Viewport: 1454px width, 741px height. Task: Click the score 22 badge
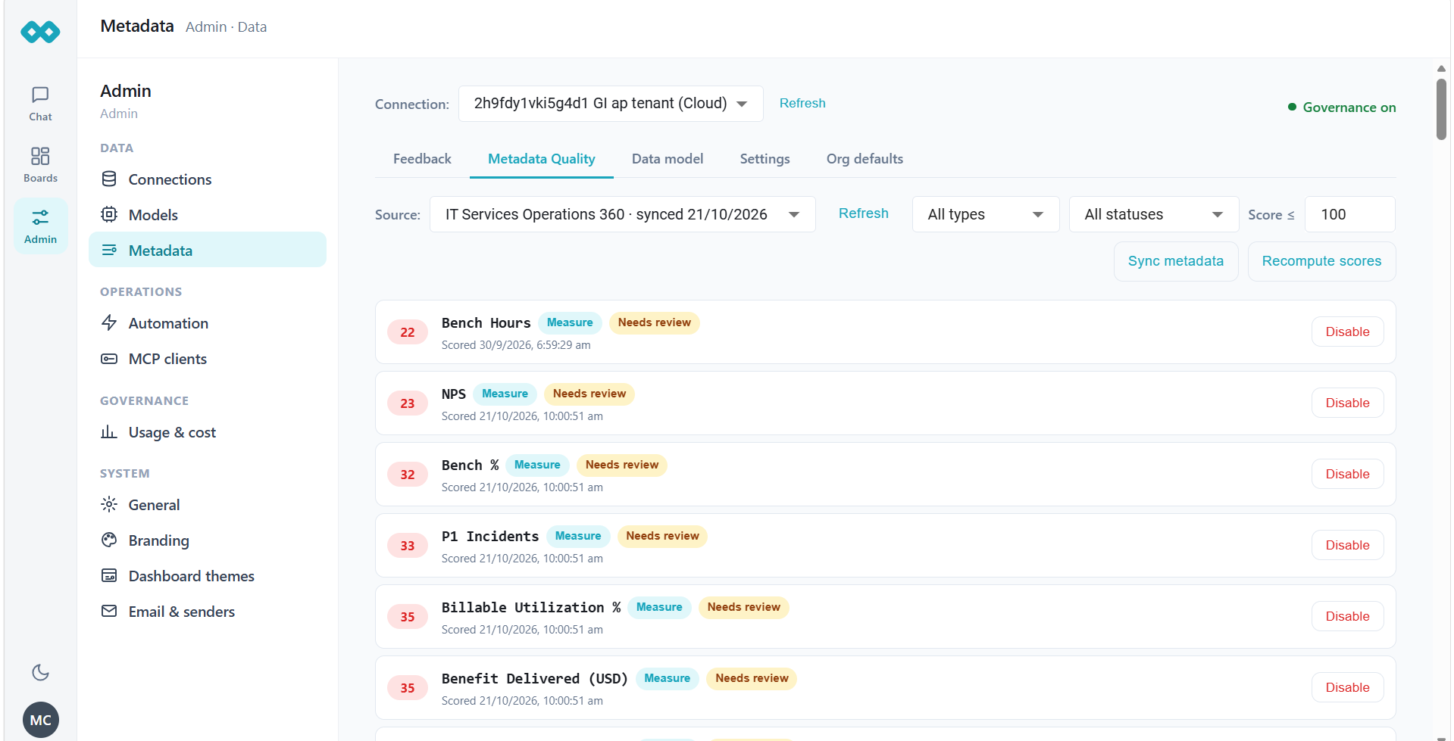tap(408, 332)
